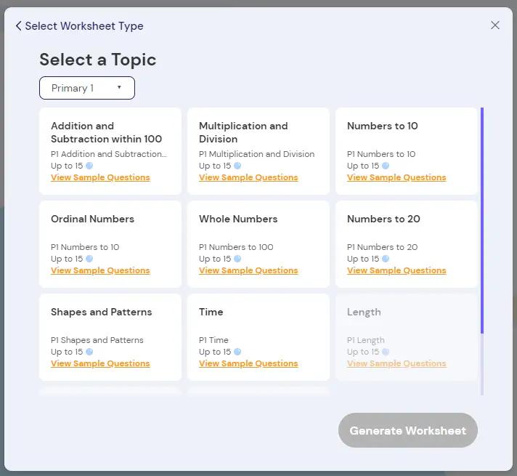Click the blue dot icon in Numbers to 10 card
Viewport: 517px width, 476px height.
386,166
